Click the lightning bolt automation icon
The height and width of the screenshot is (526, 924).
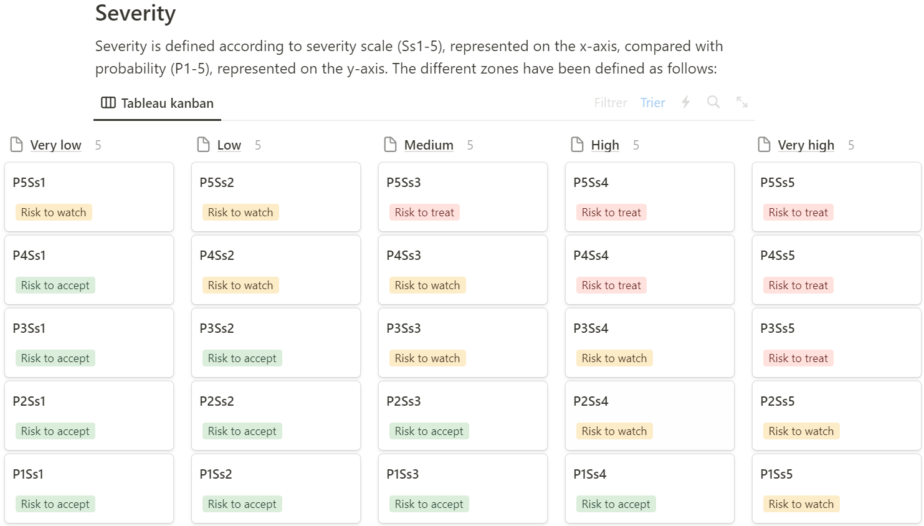point(685,102)
